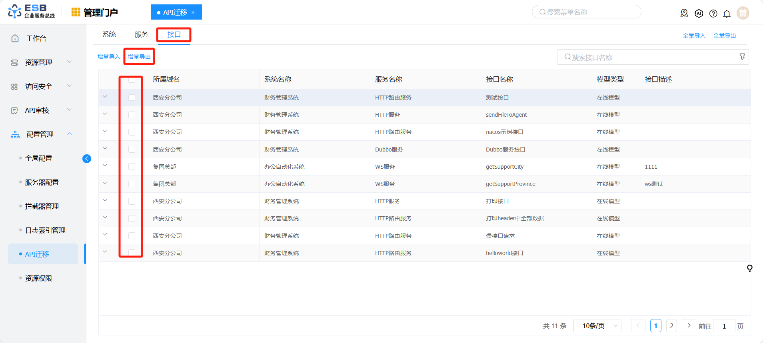
Task: Toggle the select-all header checkbox
Action: 132,80
